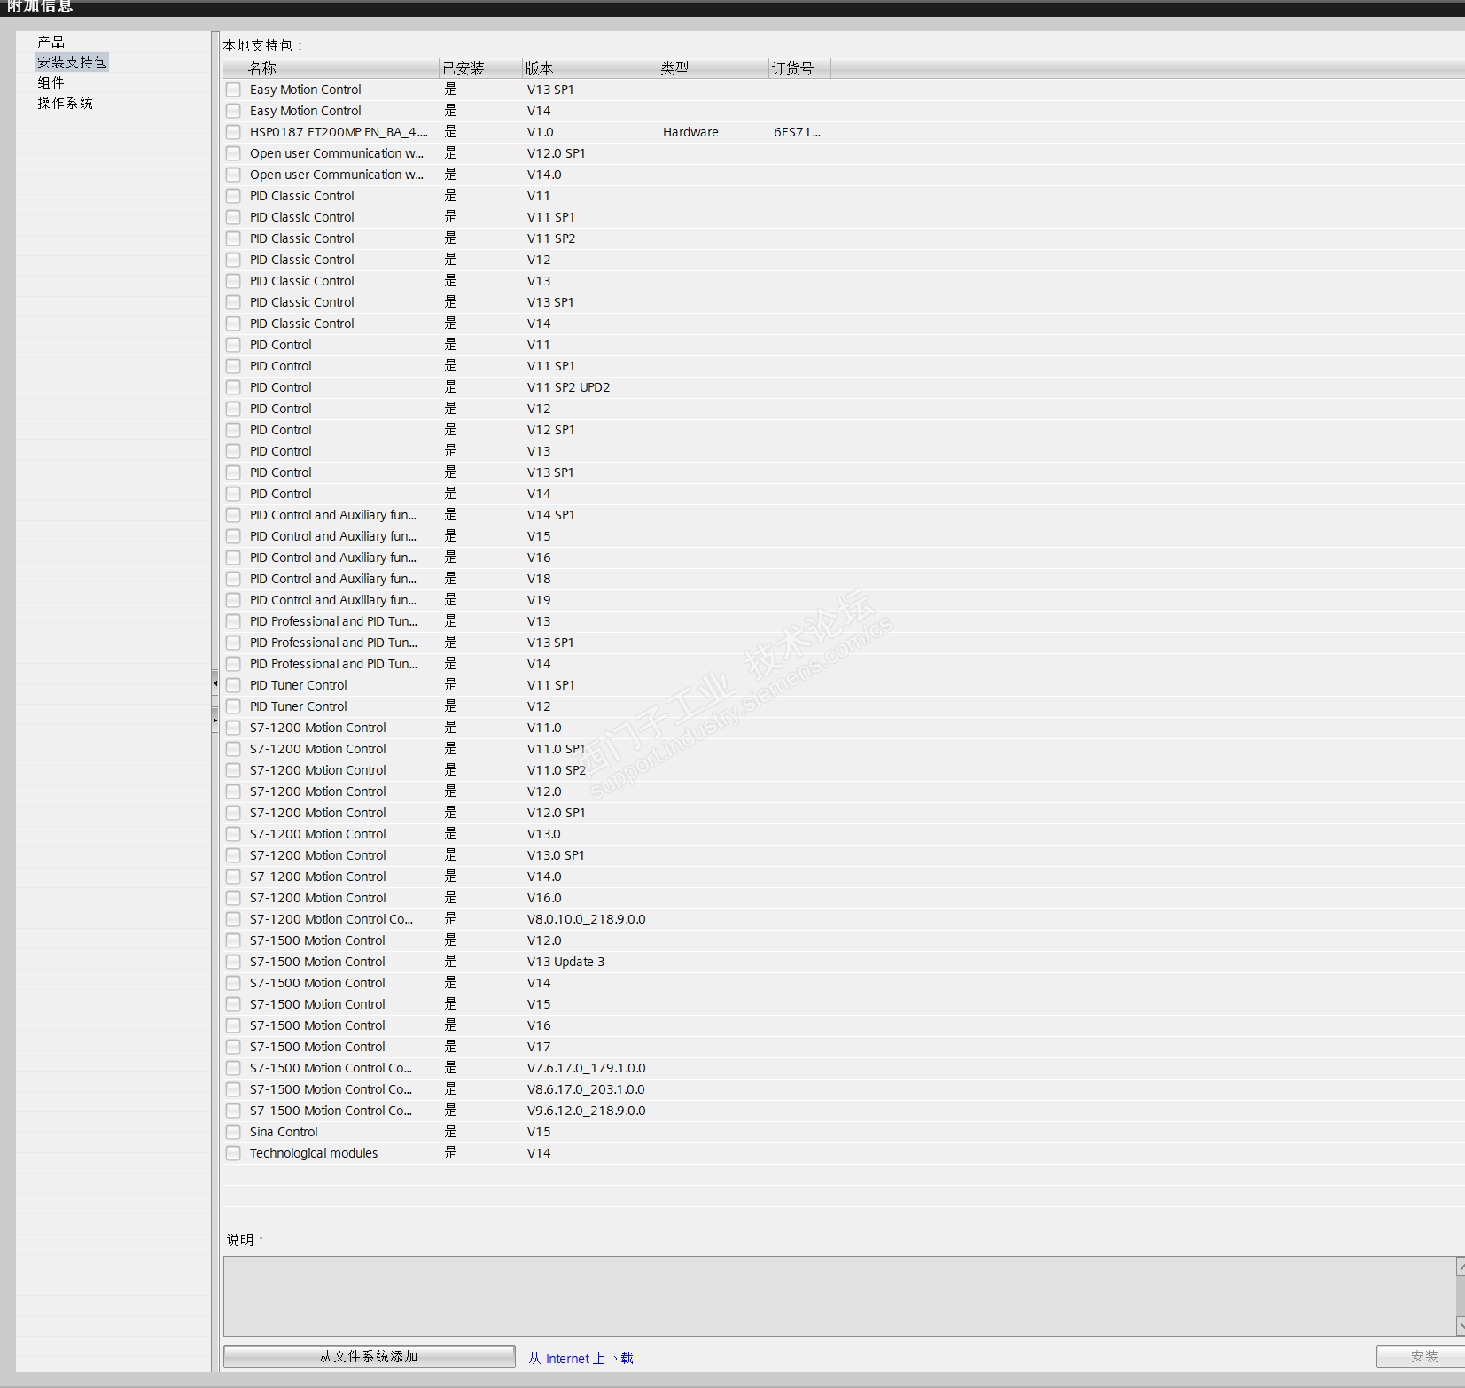Select version 'V8.0.10.0_218.9.0.0'
This screenshot has height=1388, width=1465.
(x=586, y=919)
